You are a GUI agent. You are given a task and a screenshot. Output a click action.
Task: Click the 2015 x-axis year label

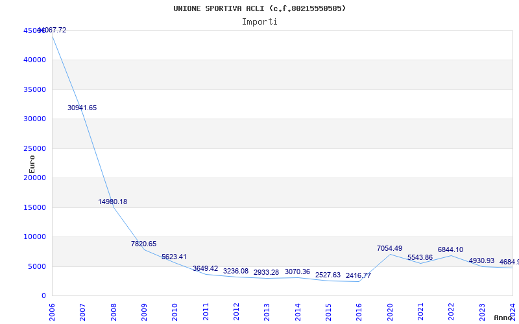328,312
